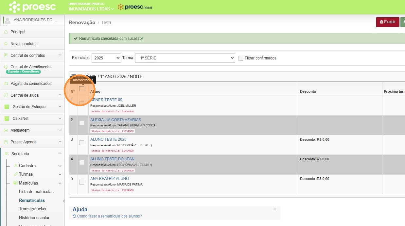Open Novos produtos menu item
The width and height of the screenshot is (405, 226).
(24, 44)
